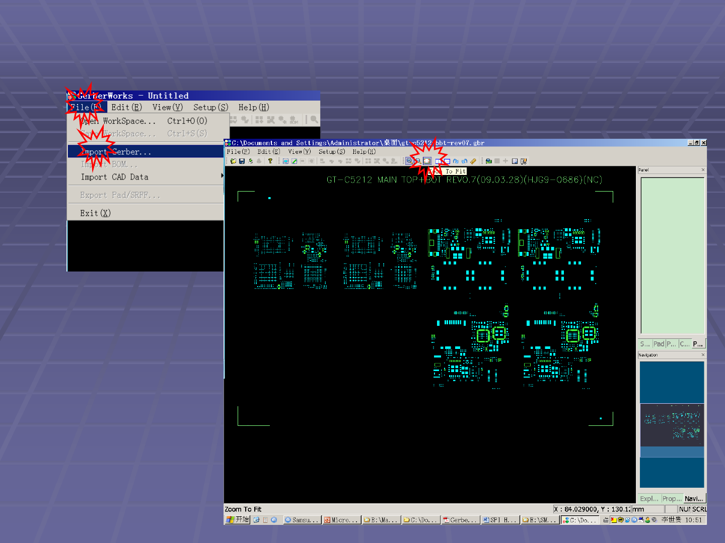
Task: Switch to the Expl... tab
Action: [649, 499]
